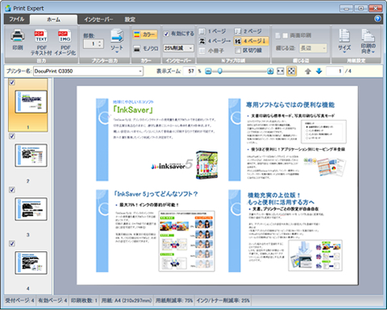The width and height of the screenshot is (387, 310).
Task: Open the 25%削減 reduction dropdown
Action: pos(179,48)
